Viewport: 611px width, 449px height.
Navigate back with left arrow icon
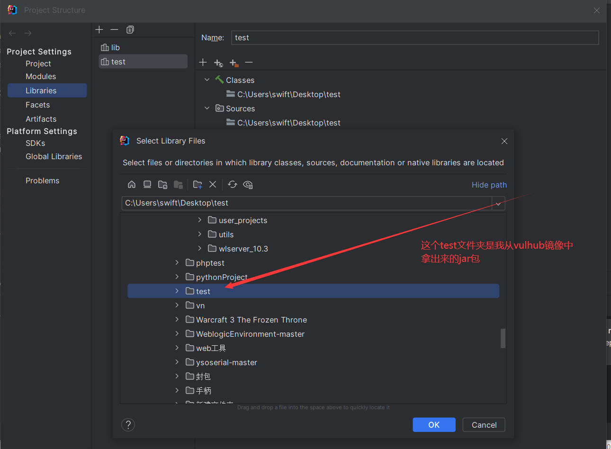[x=12, y=33]
